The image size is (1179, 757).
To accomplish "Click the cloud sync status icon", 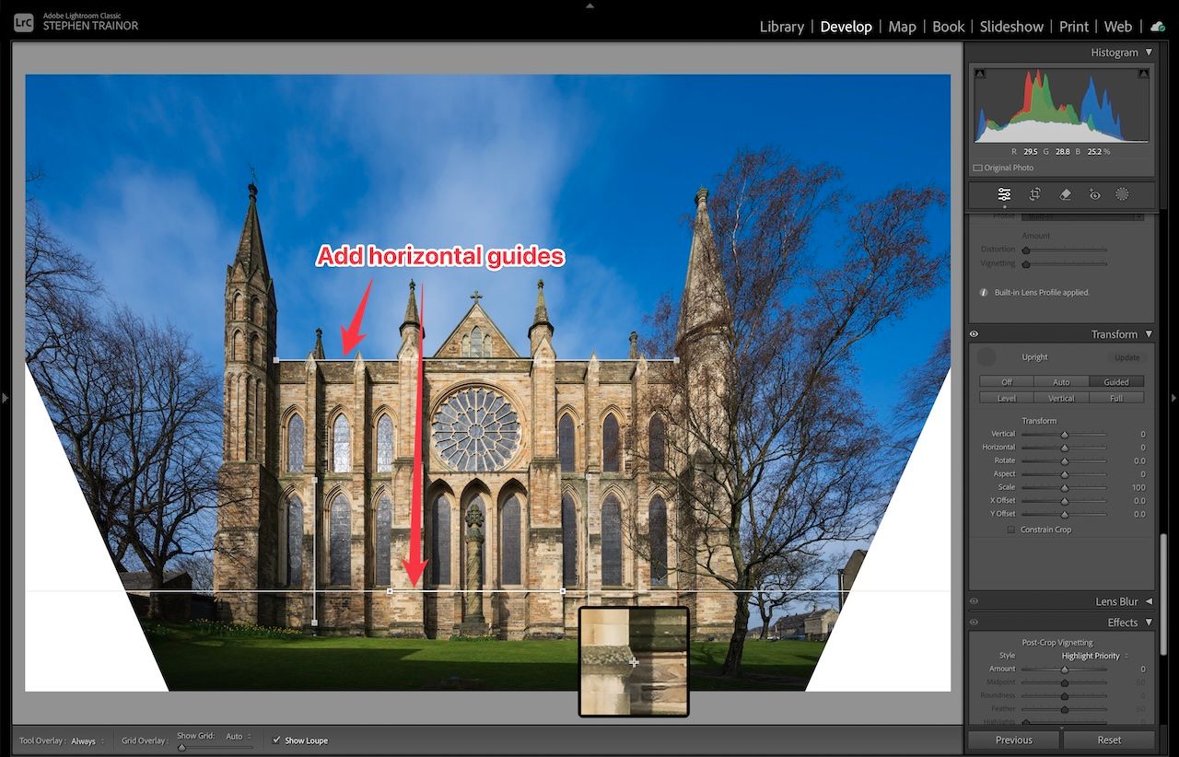I will pyautogui.click(x=1158, y=27).
